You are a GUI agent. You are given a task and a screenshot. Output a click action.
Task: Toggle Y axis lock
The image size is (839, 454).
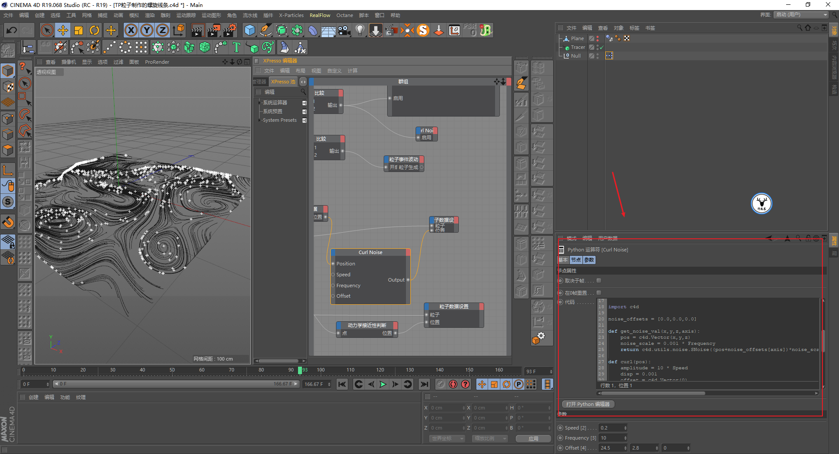point(147,30)
